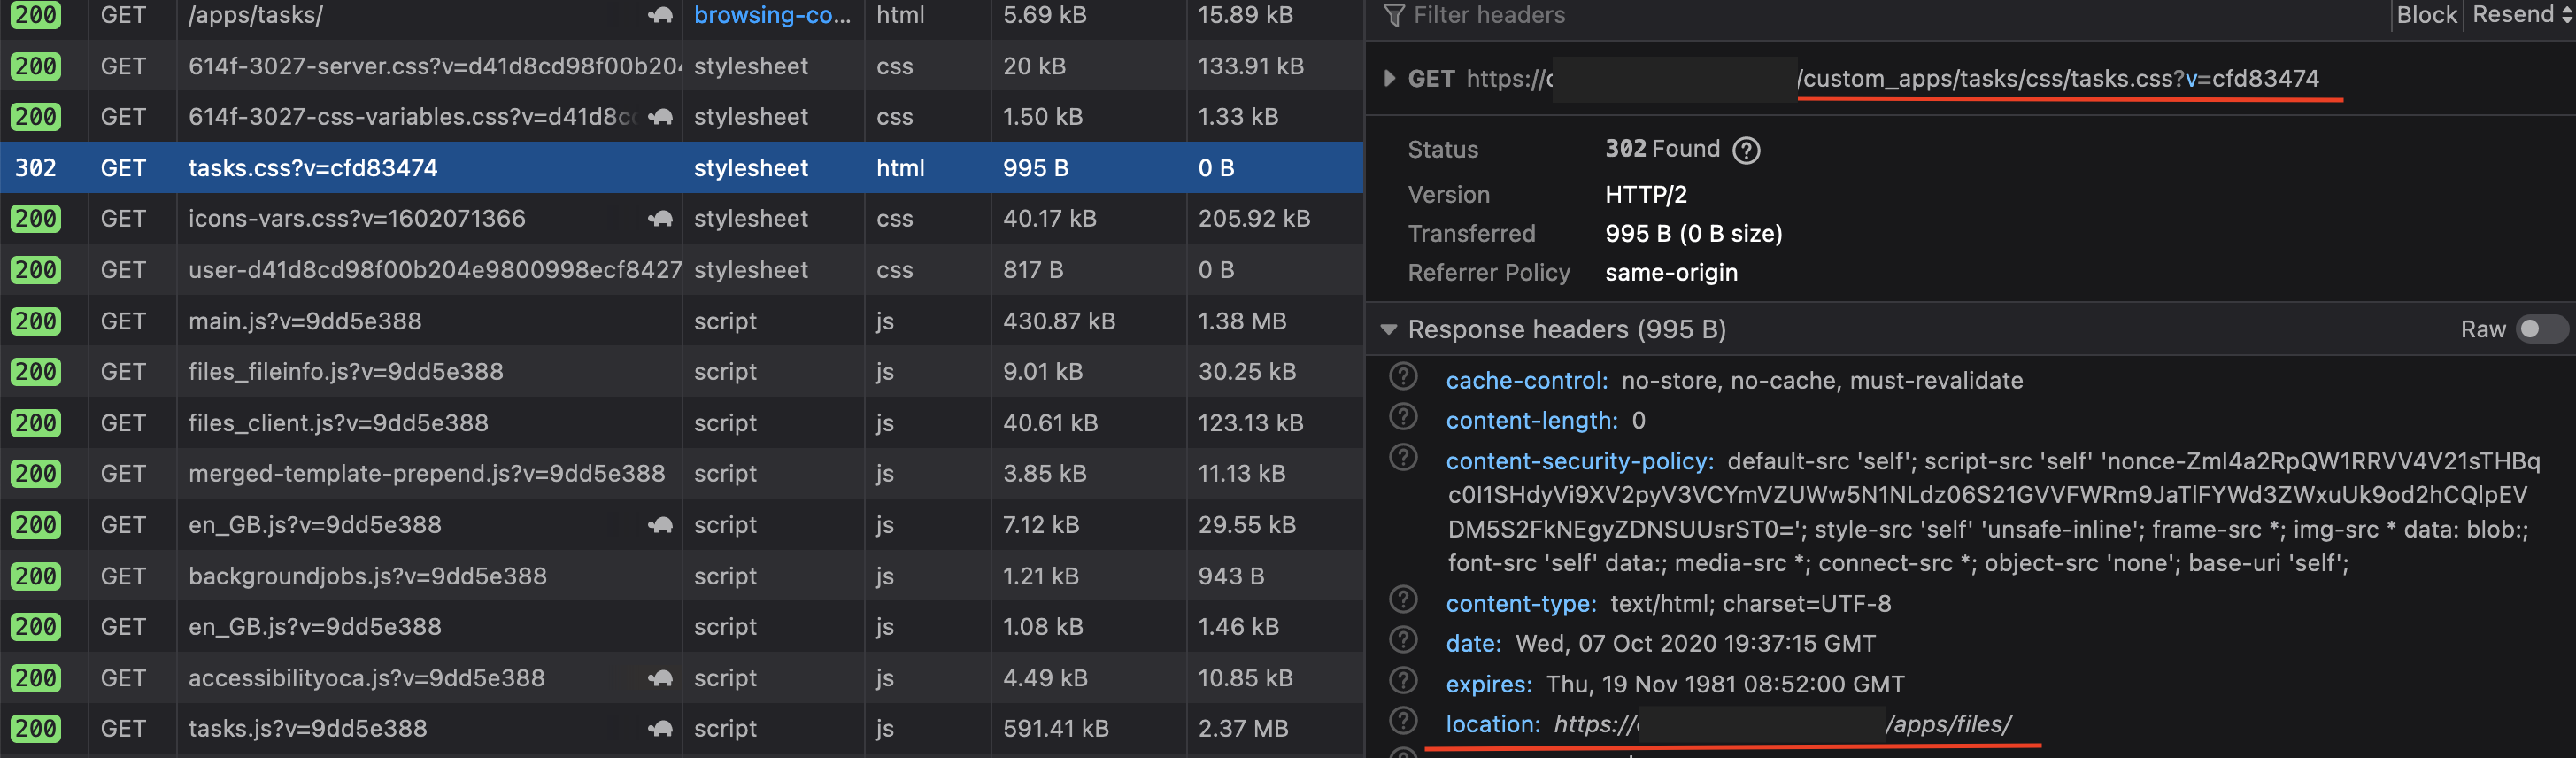Click the HTTP/2 version value
Viewport: 2576px width, 758px height.
click(x=1645, y=195)
